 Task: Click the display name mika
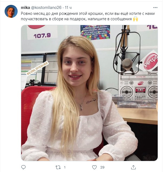coord(25,8)
